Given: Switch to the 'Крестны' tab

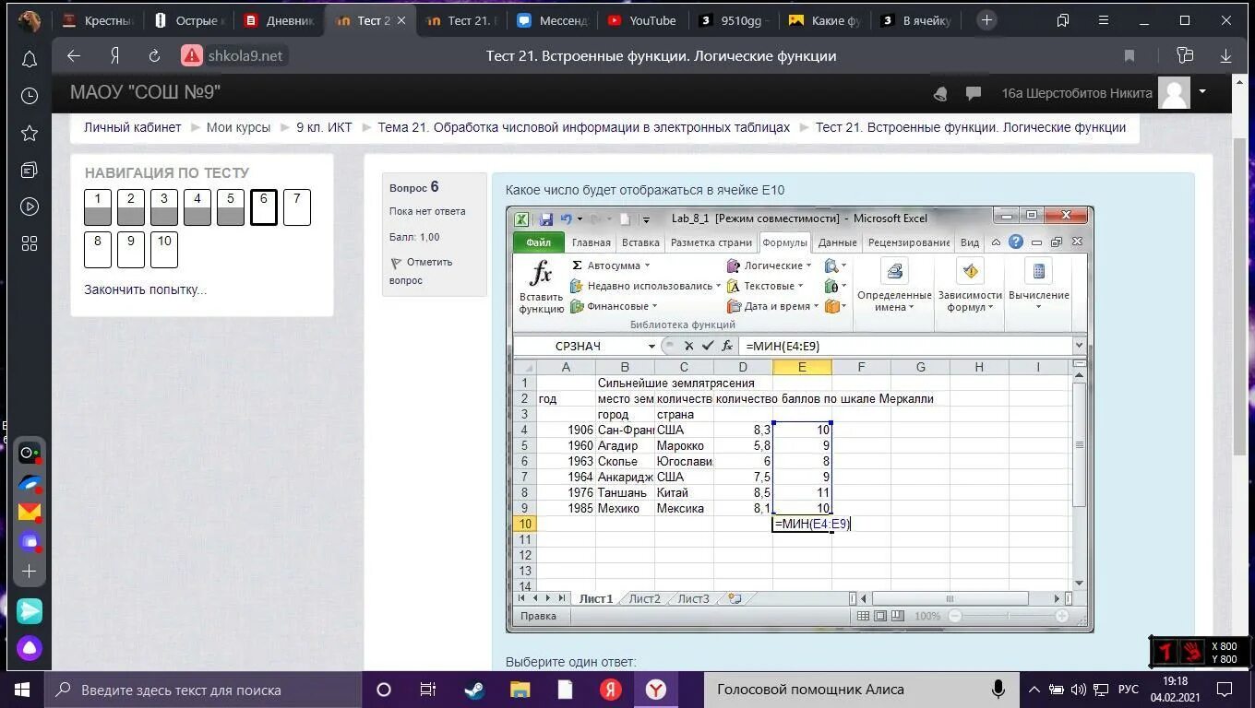Looking at the screenshot, I should point(98,20).
